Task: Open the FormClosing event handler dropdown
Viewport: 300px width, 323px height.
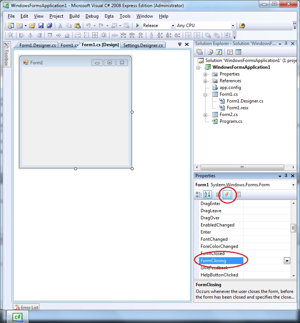Action: [287, 261]
